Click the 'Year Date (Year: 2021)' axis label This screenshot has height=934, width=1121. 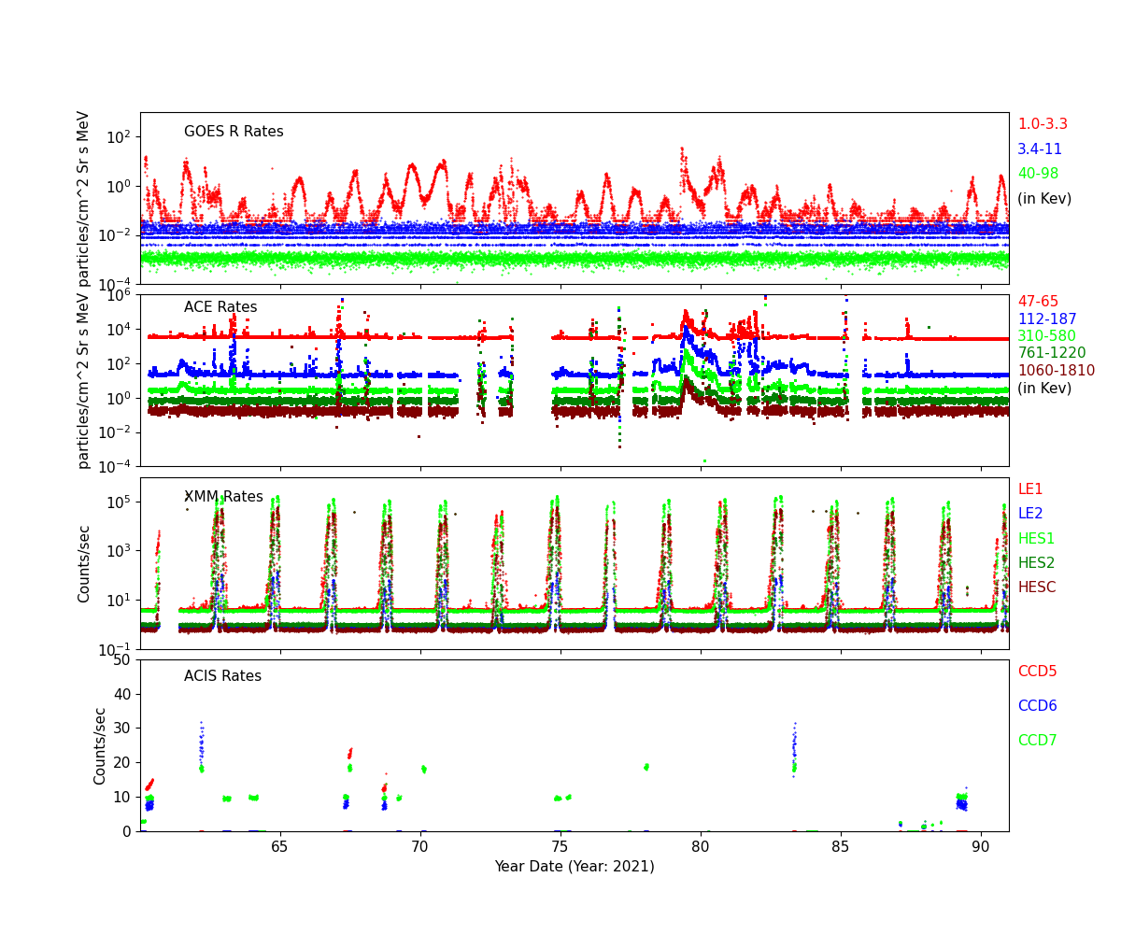[x=574, y=866]
